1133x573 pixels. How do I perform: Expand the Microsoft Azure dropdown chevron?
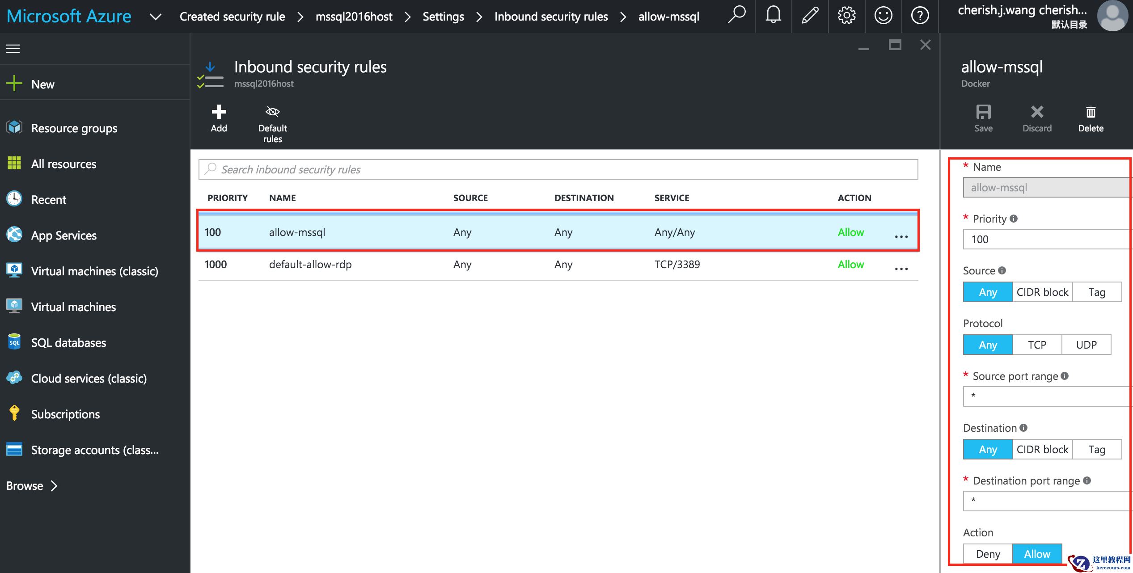[x=155, y=17]
